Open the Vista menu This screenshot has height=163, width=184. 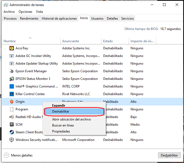coord(39,12)
